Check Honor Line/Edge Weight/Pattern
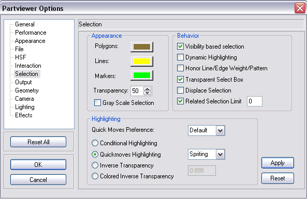The image size is (307, 199). click(x=180, y=68)
